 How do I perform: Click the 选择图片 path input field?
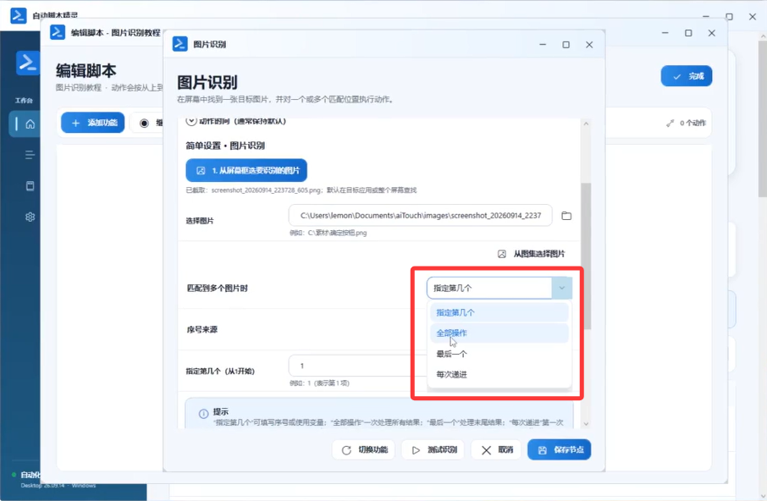(420, 216)
